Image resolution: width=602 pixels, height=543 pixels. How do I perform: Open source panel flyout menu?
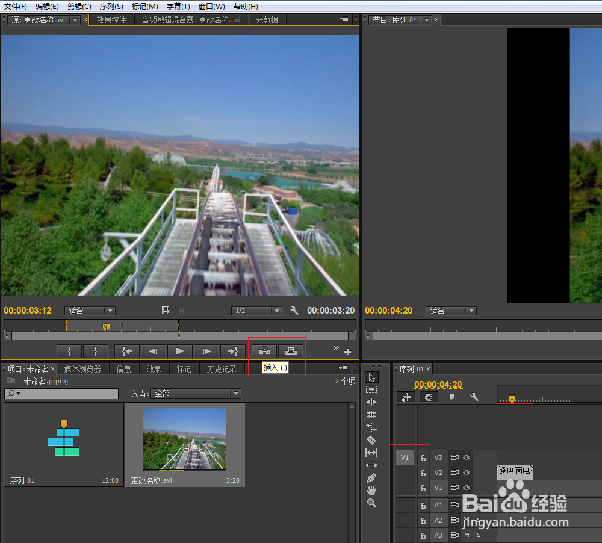pyautogui.click(x=344, y=19)
